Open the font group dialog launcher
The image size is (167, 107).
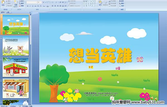click(x=50, y=9)
